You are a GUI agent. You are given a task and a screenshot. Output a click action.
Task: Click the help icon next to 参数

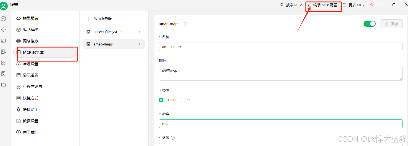[173, 138]
